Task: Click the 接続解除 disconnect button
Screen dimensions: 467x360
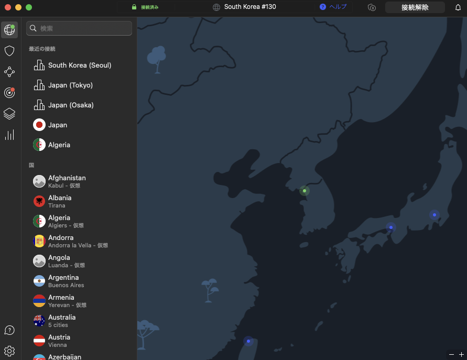Action: [415, 7]
